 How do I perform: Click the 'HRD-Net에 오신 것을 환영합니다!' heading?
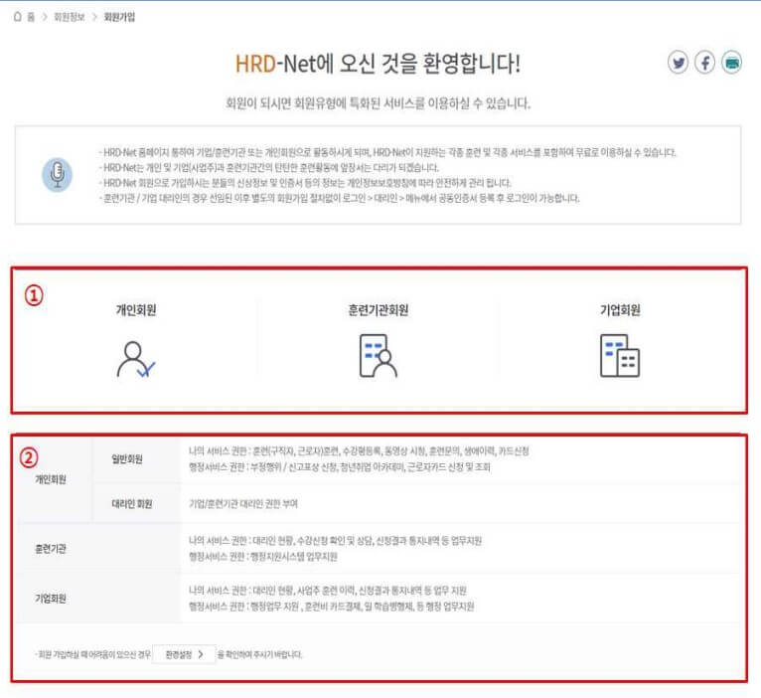379,64
